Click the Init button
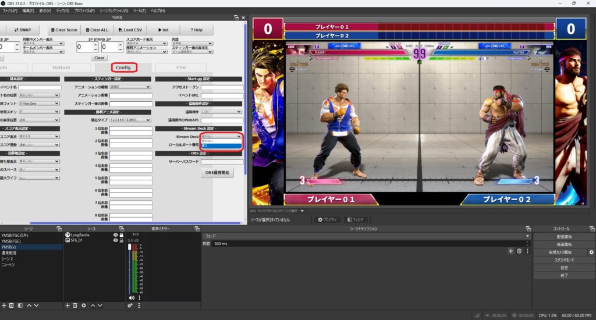 coord(163,30)
